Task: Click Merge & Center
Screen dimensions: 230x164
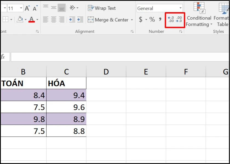Action: click(108, 20)
